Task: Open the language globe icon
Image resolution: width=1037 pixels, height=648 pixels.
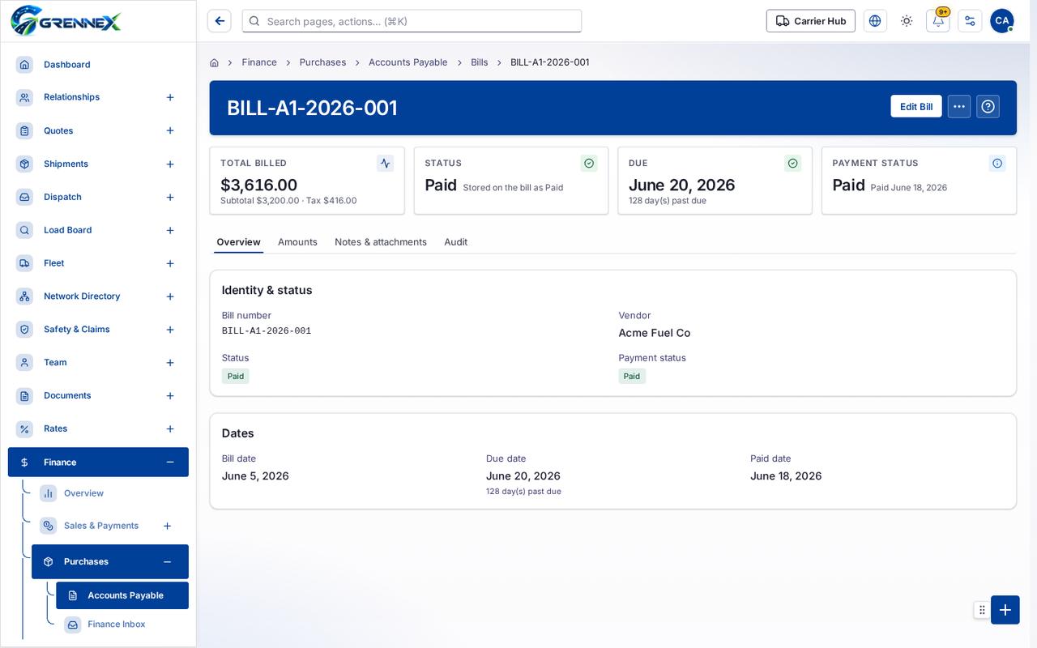Action: 875,21
